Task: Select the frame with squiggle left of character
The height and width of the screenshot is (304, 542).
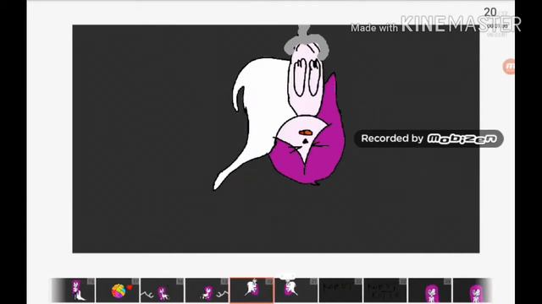Action: [162, 290]
